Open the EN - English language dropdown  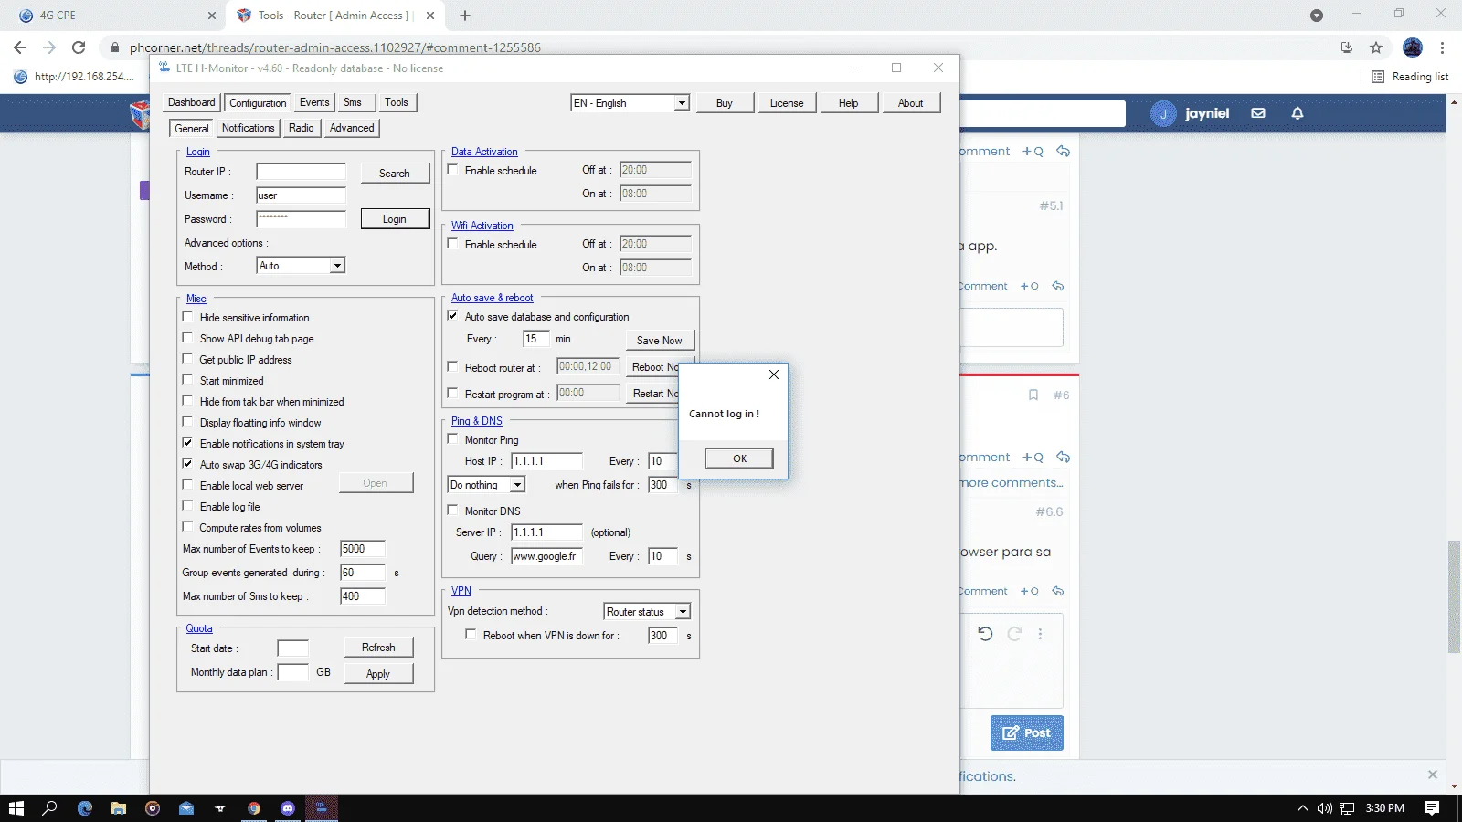pyautogui.click(x=630, y=103)
